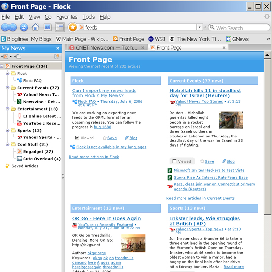The height and width of the screenshot is (272, 272).
Task: Open the My Blogs bookmark
Action: pyautogui.click(x=41, y=39)
